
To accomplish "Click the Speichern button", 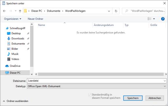I will [x=133, y=98].
